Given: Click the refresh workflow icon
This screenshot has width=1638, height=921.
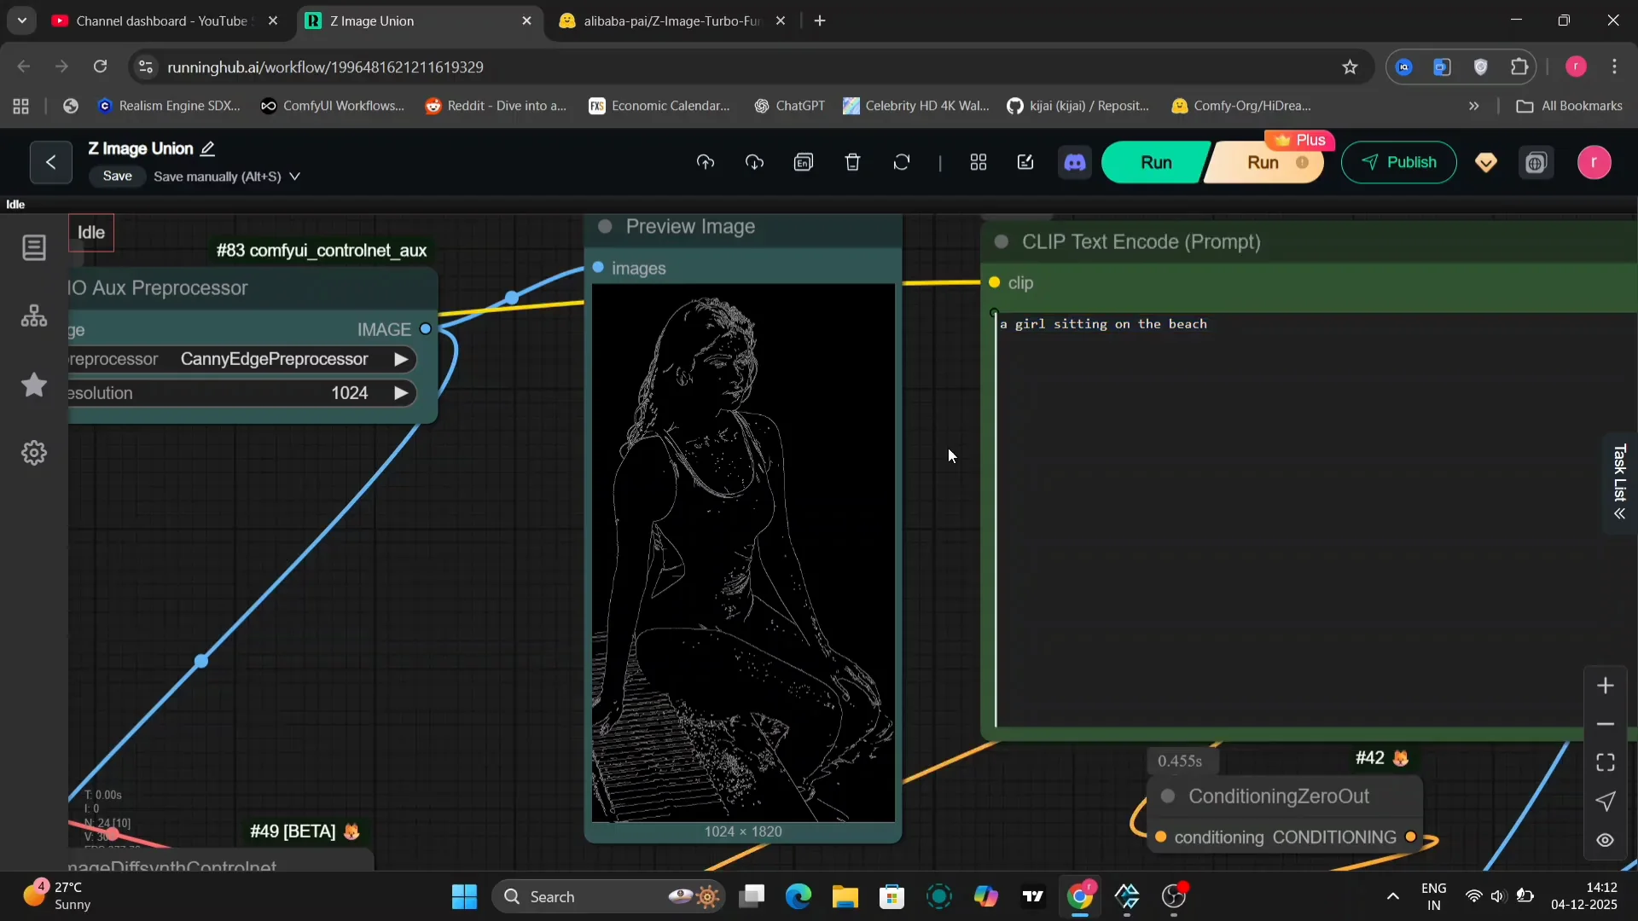Looking at the screenshot, I should 902,162.
